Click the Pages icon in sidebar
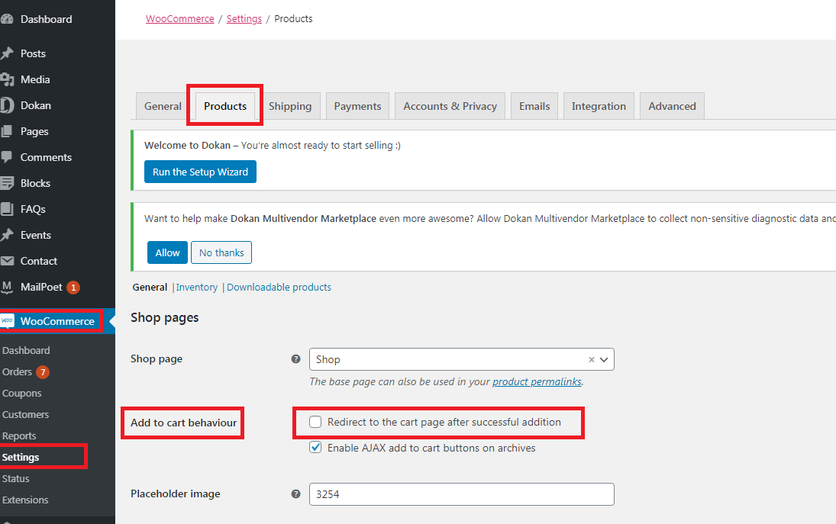836x524 pixels. point(6,131)
